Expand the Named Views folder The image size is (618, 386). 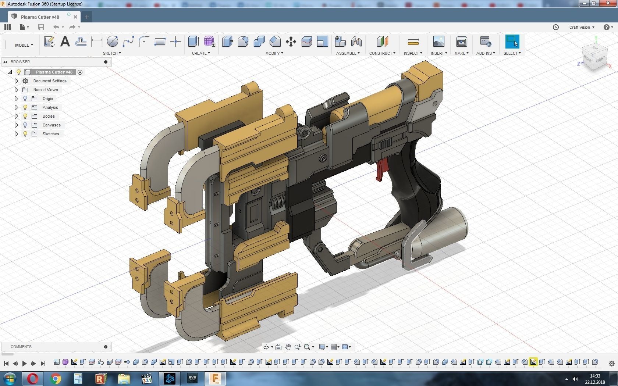click(16, 90)
